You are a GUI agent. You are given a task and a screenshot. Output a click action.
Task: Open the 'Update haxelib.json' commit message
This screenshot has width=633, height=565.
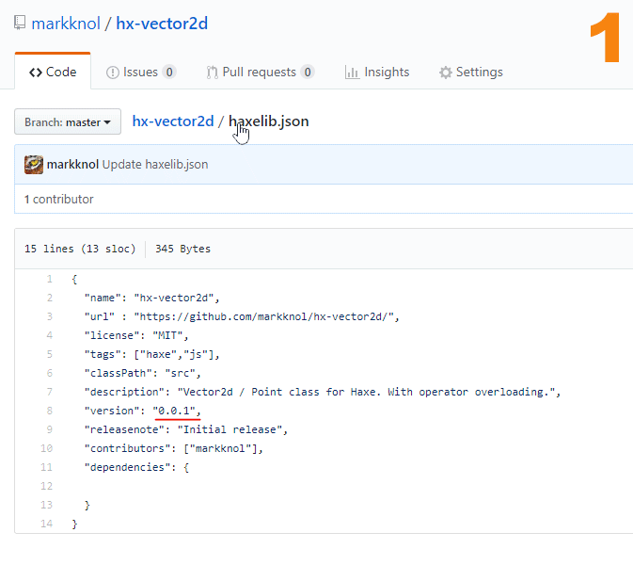tap(155, 165)
